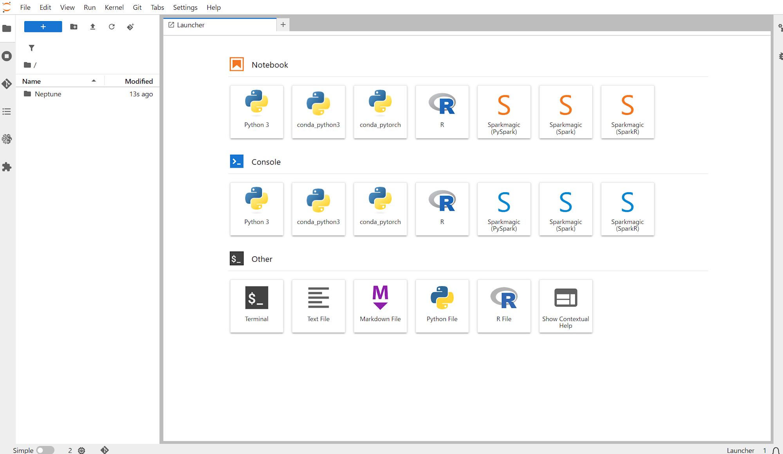Show the Table of Contents panel

(7, 111)
